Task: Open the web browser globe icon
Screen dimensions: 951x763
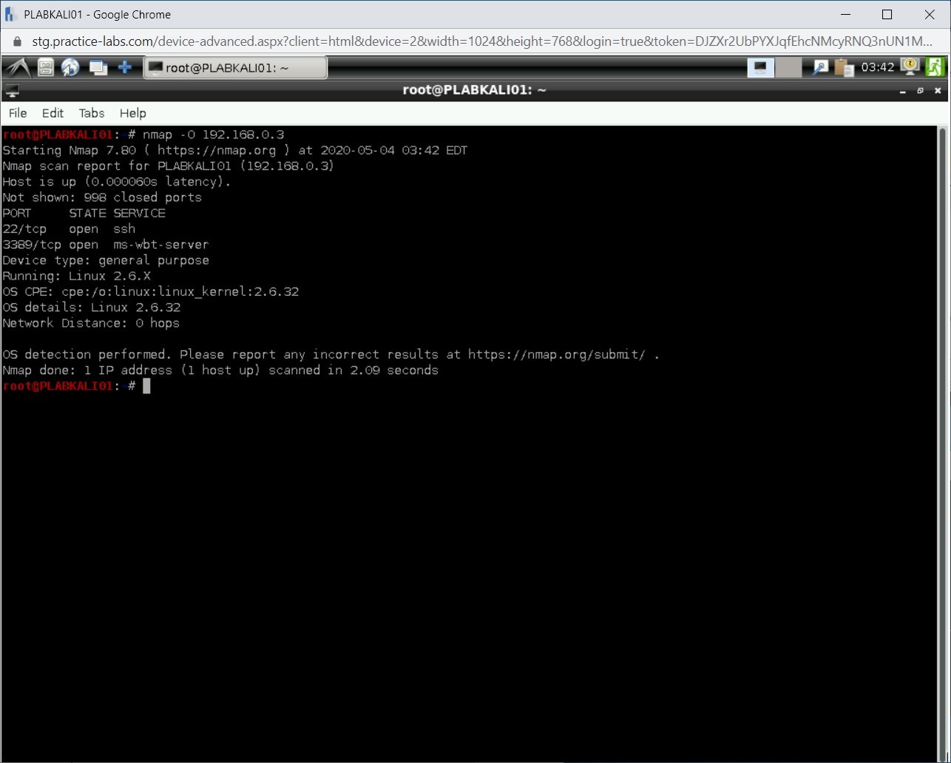Action: 70,68
